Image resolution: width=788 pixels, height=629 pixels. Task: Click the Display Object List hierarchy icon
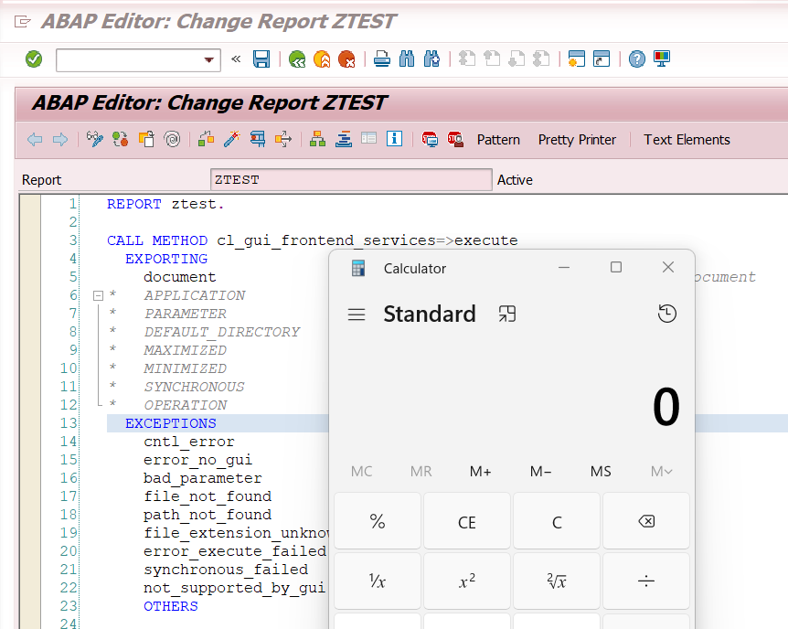(x=317, y=139)
